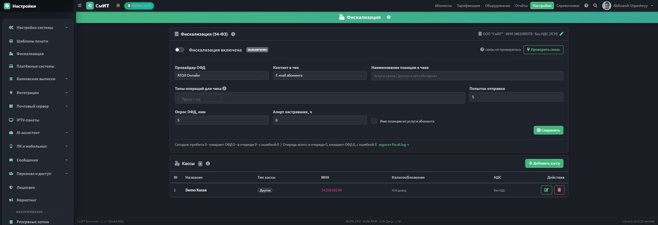
Task: Open IPTV-пакеты sidebar item
Action: 38,120
